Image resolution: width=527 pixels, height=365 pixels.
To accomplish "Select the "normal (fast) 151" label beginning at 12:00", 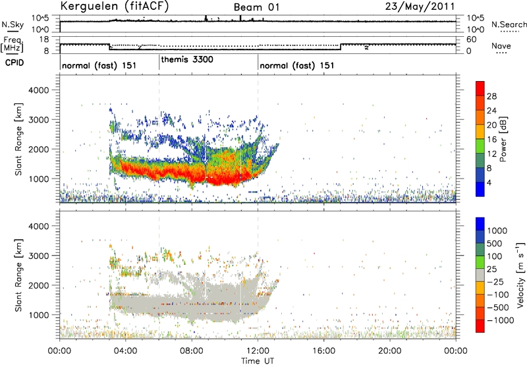I will point(297,65).
